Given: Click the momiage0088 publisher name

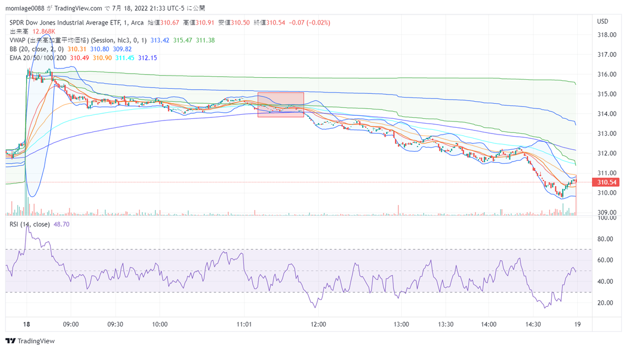Looking at the screenshot, I should 26,8.
